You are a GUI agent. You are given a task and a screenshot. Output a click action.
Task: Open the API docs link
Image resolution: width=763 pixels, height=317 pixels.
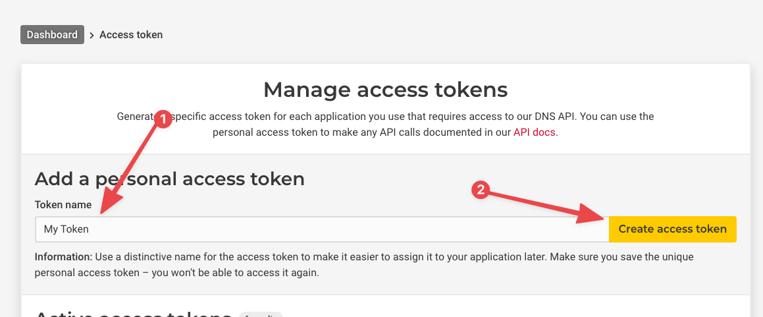(535, 132)
